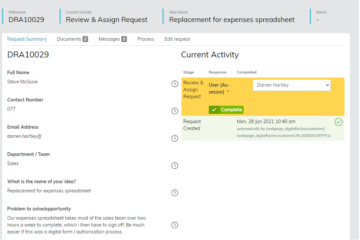Open the User (Assessor) dropdown
Image resolution: width=360 pixels, height=240 pixels.
pyautogui.click(x=292, y=85)
